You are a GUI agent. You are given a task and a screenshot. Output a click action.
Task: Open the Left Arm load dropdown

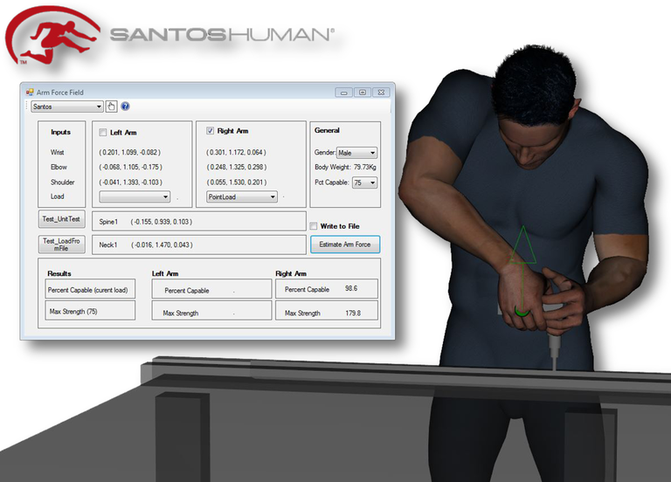click(x=135, y=196)
